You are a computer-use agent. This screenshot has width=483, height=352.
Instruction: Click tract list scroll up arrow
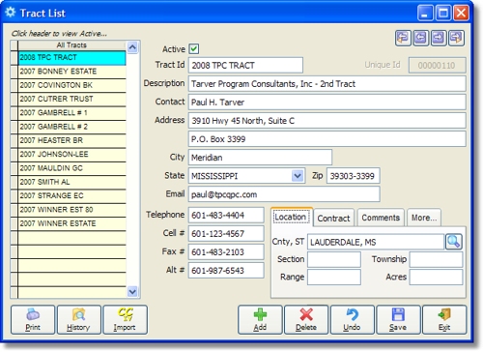coord(132,47)
